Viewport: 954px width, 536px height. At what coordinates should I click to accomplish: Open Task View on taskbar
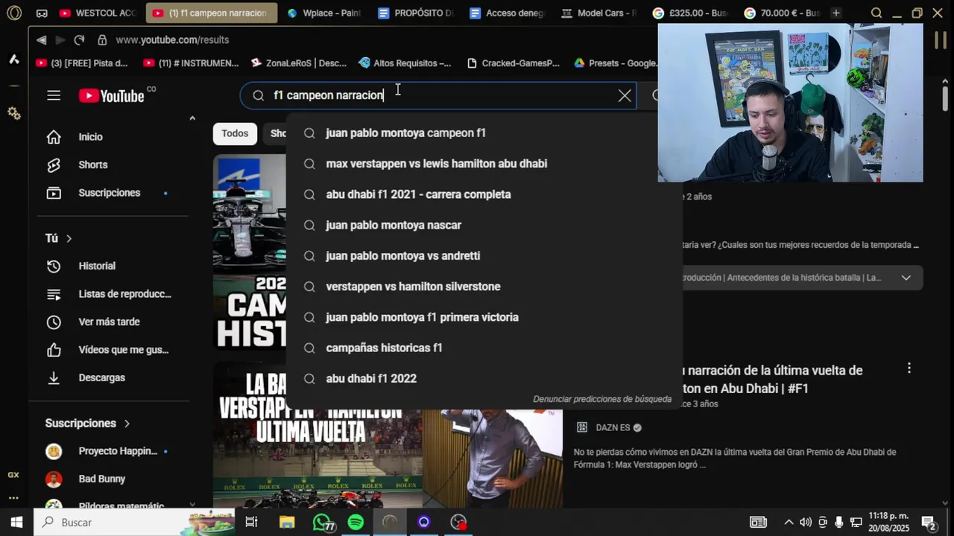(x=251, y=523)
